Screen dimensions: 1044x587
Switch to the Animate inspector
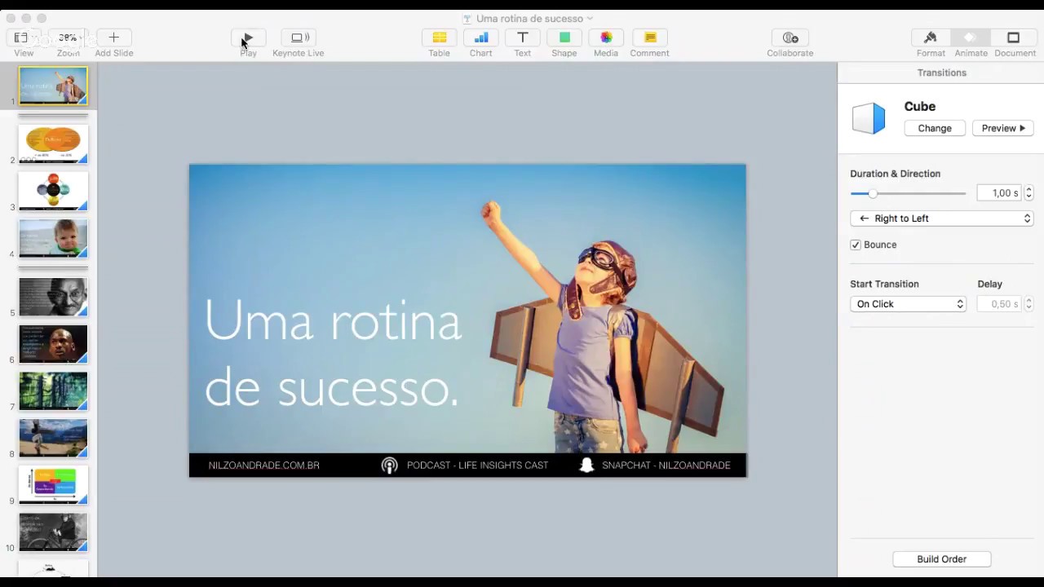971,38
